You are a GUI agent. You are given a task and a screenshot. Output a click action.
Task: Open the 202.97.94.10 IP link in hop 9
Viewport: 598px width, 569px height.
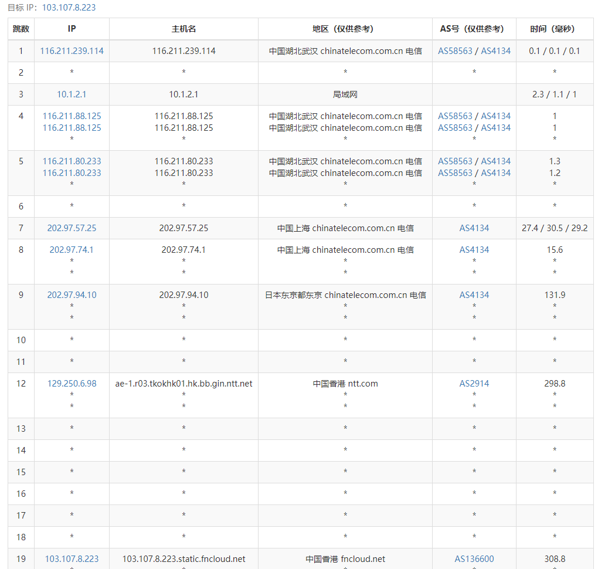click(x=72, y=294)
